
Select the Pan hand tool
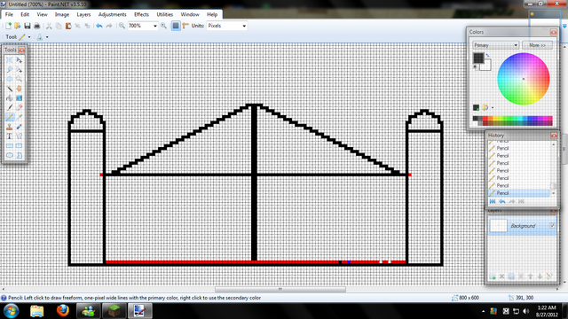coord(19,89)
